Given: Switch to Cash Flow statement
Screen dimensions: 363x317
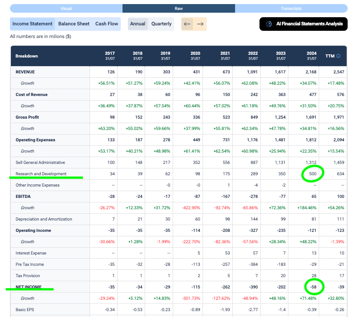Looking at the screenshot, I should coord(107,24).
